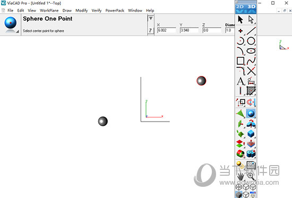The image size is (292, 198).
Task: Pick the vertical centerline tool
Action: (241, 91)
